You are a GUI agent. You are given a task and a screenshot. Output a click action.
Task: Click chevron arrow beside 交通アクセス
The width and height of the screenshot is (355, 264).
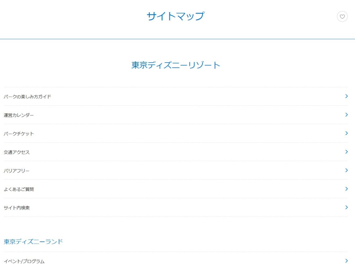[x=346, y=152]
